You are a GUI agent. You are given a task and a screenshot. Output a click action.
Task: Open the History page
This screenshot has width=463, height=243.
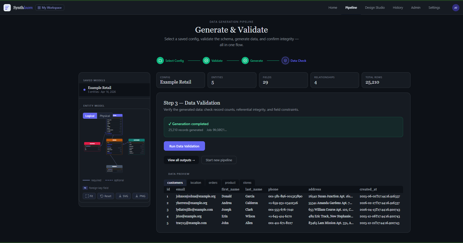coord(398,8)
